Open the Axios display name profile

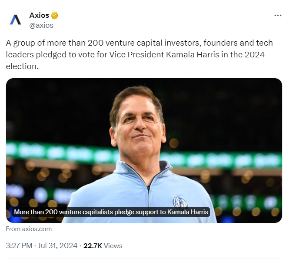[39, 16]
